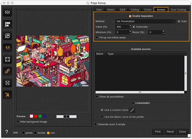Click the colorful city preview image

[53, 61]
